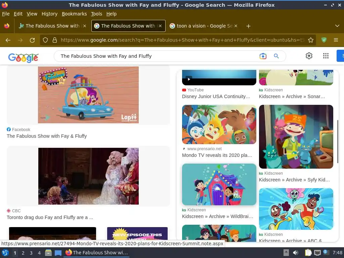This screenshot has height=258, width=344.
Task: Open 'The Fabulous Show with Fay & Fluffy' link
Action: pos(47,136)
